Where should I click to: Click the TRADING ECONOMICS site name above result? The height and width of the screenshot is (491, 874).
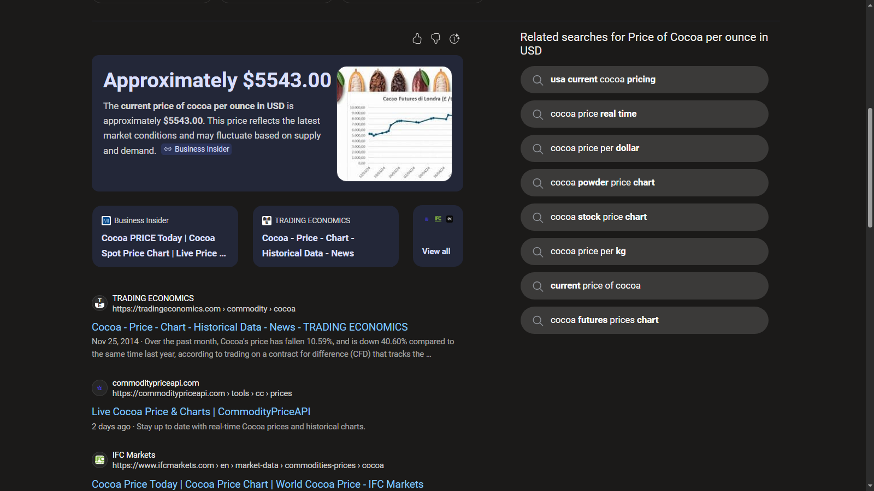coord(153,298)
